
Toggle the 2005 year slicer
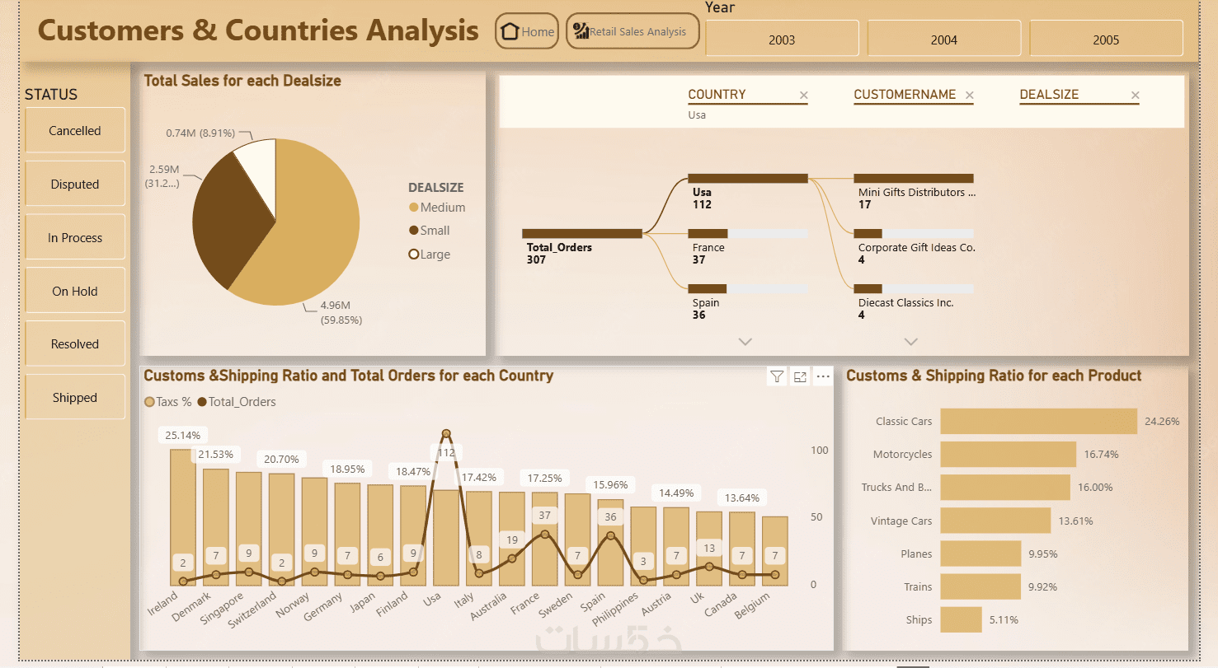[1106, 39]
